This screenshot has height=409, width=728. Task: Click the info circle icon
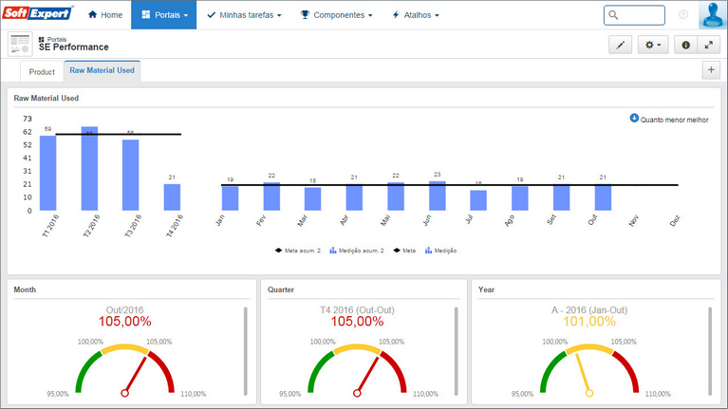tap(685, 45)
